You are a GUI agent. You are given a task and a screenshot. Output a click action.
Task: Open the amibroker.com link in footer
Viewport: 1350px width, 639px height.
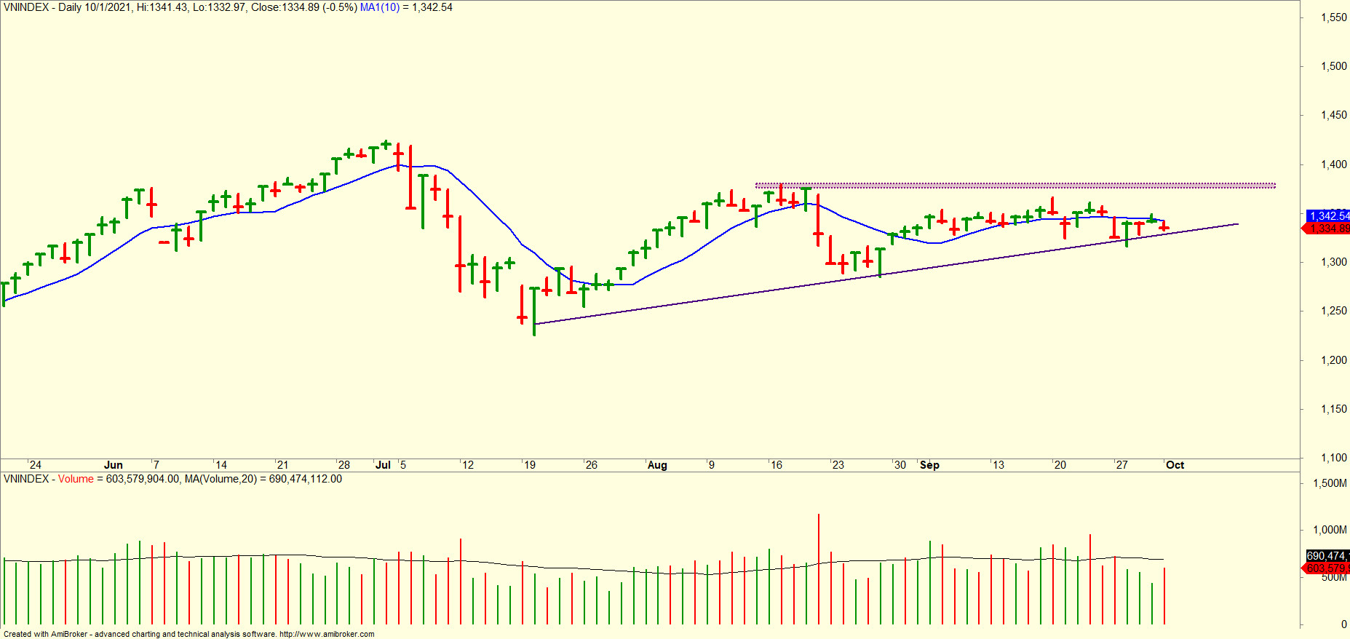[x=327, y=634]
